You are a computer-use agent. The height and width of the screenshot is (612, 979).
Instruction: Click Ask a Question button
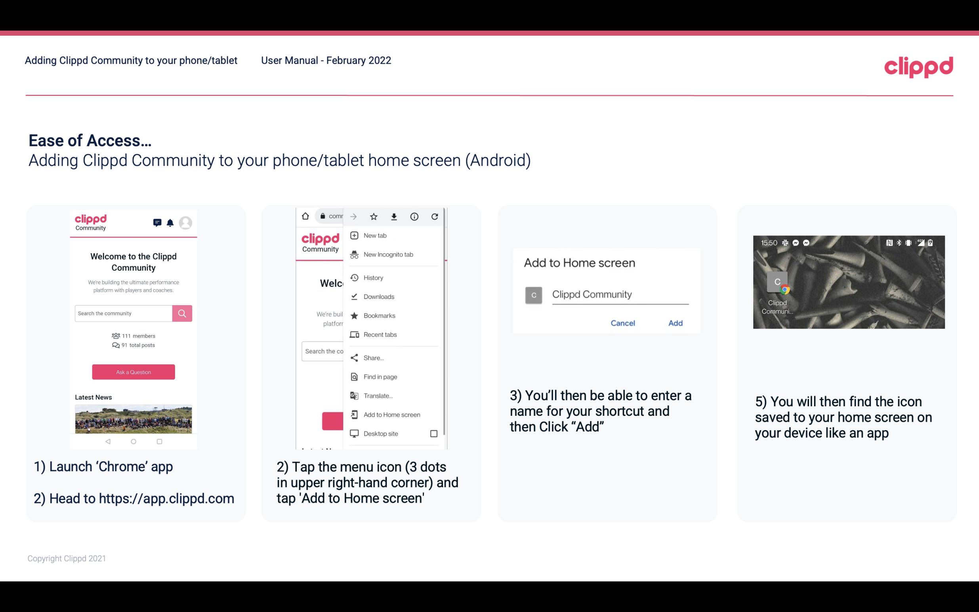[133, 371]
